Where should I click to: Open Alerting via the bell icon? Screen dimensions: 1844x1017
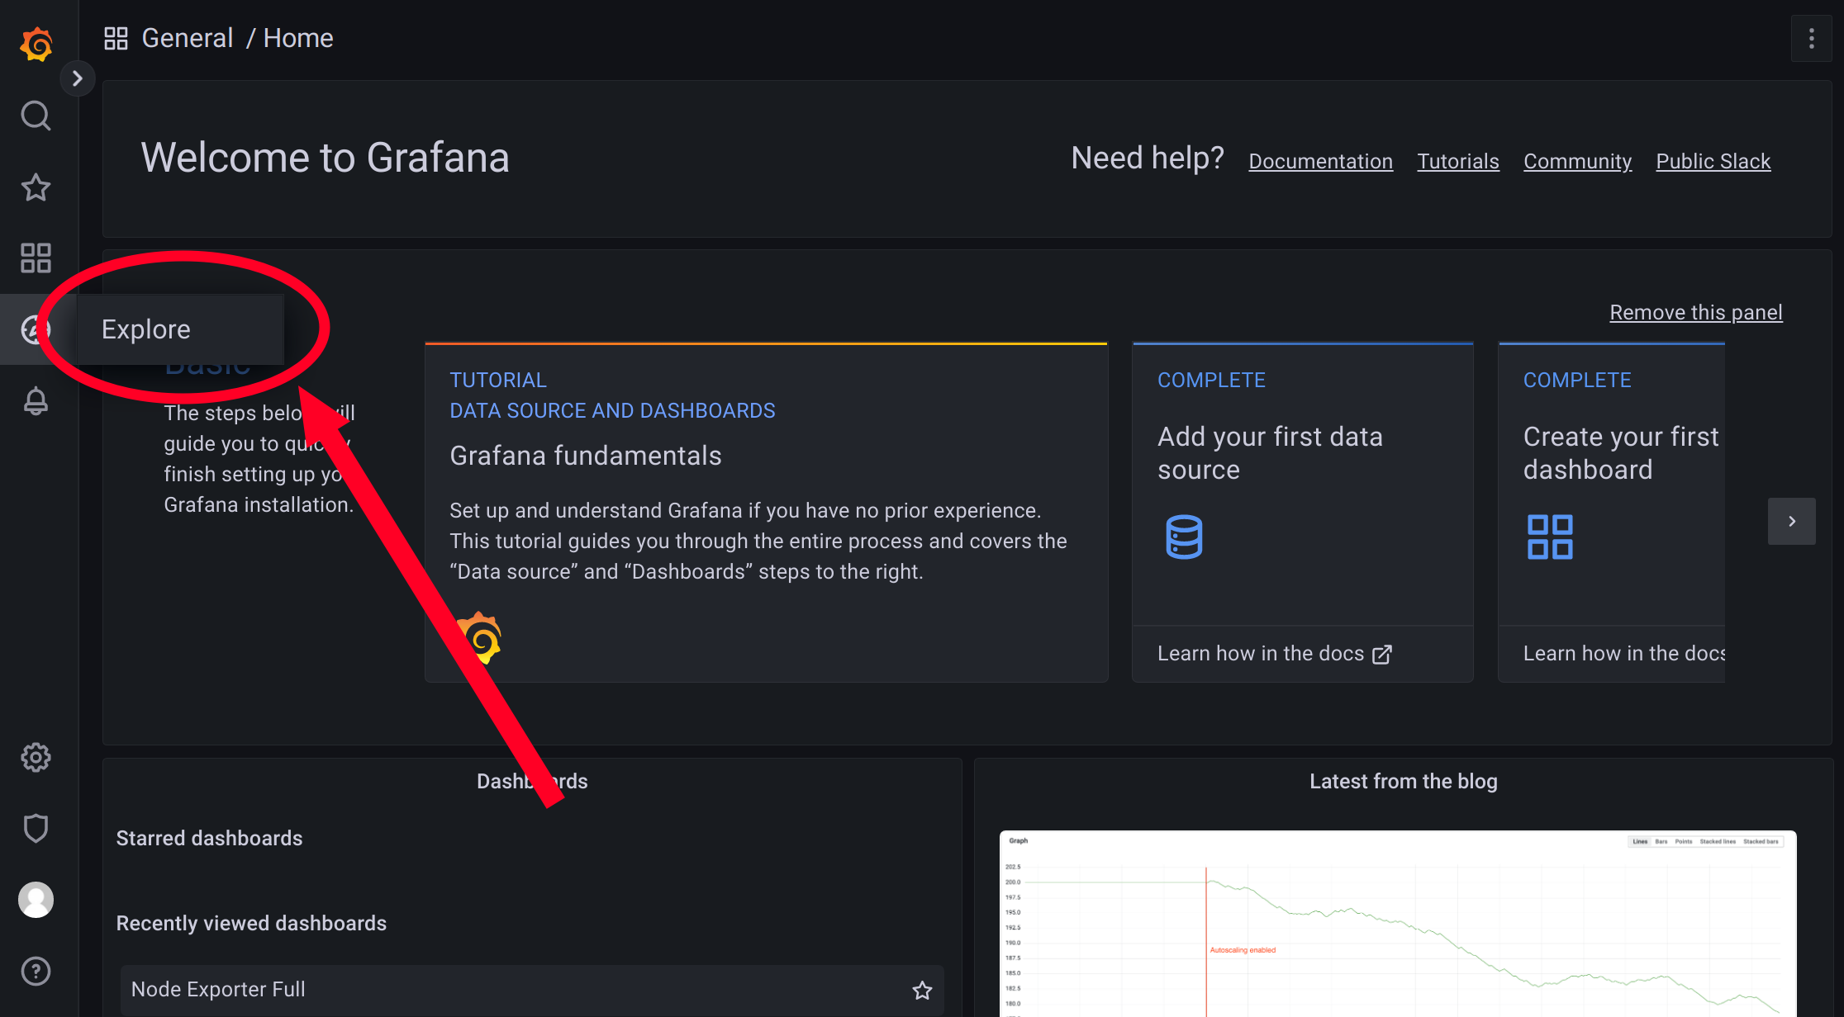point(36,400)
